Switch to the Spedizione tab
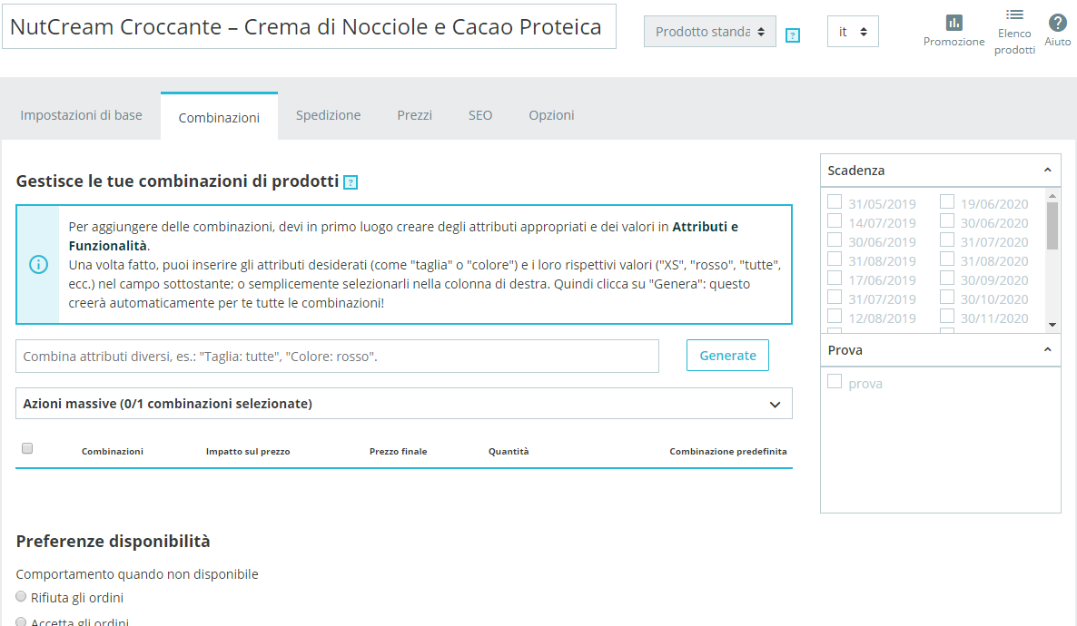Viewport: 1077px width, 626px height. coord(329,115)
